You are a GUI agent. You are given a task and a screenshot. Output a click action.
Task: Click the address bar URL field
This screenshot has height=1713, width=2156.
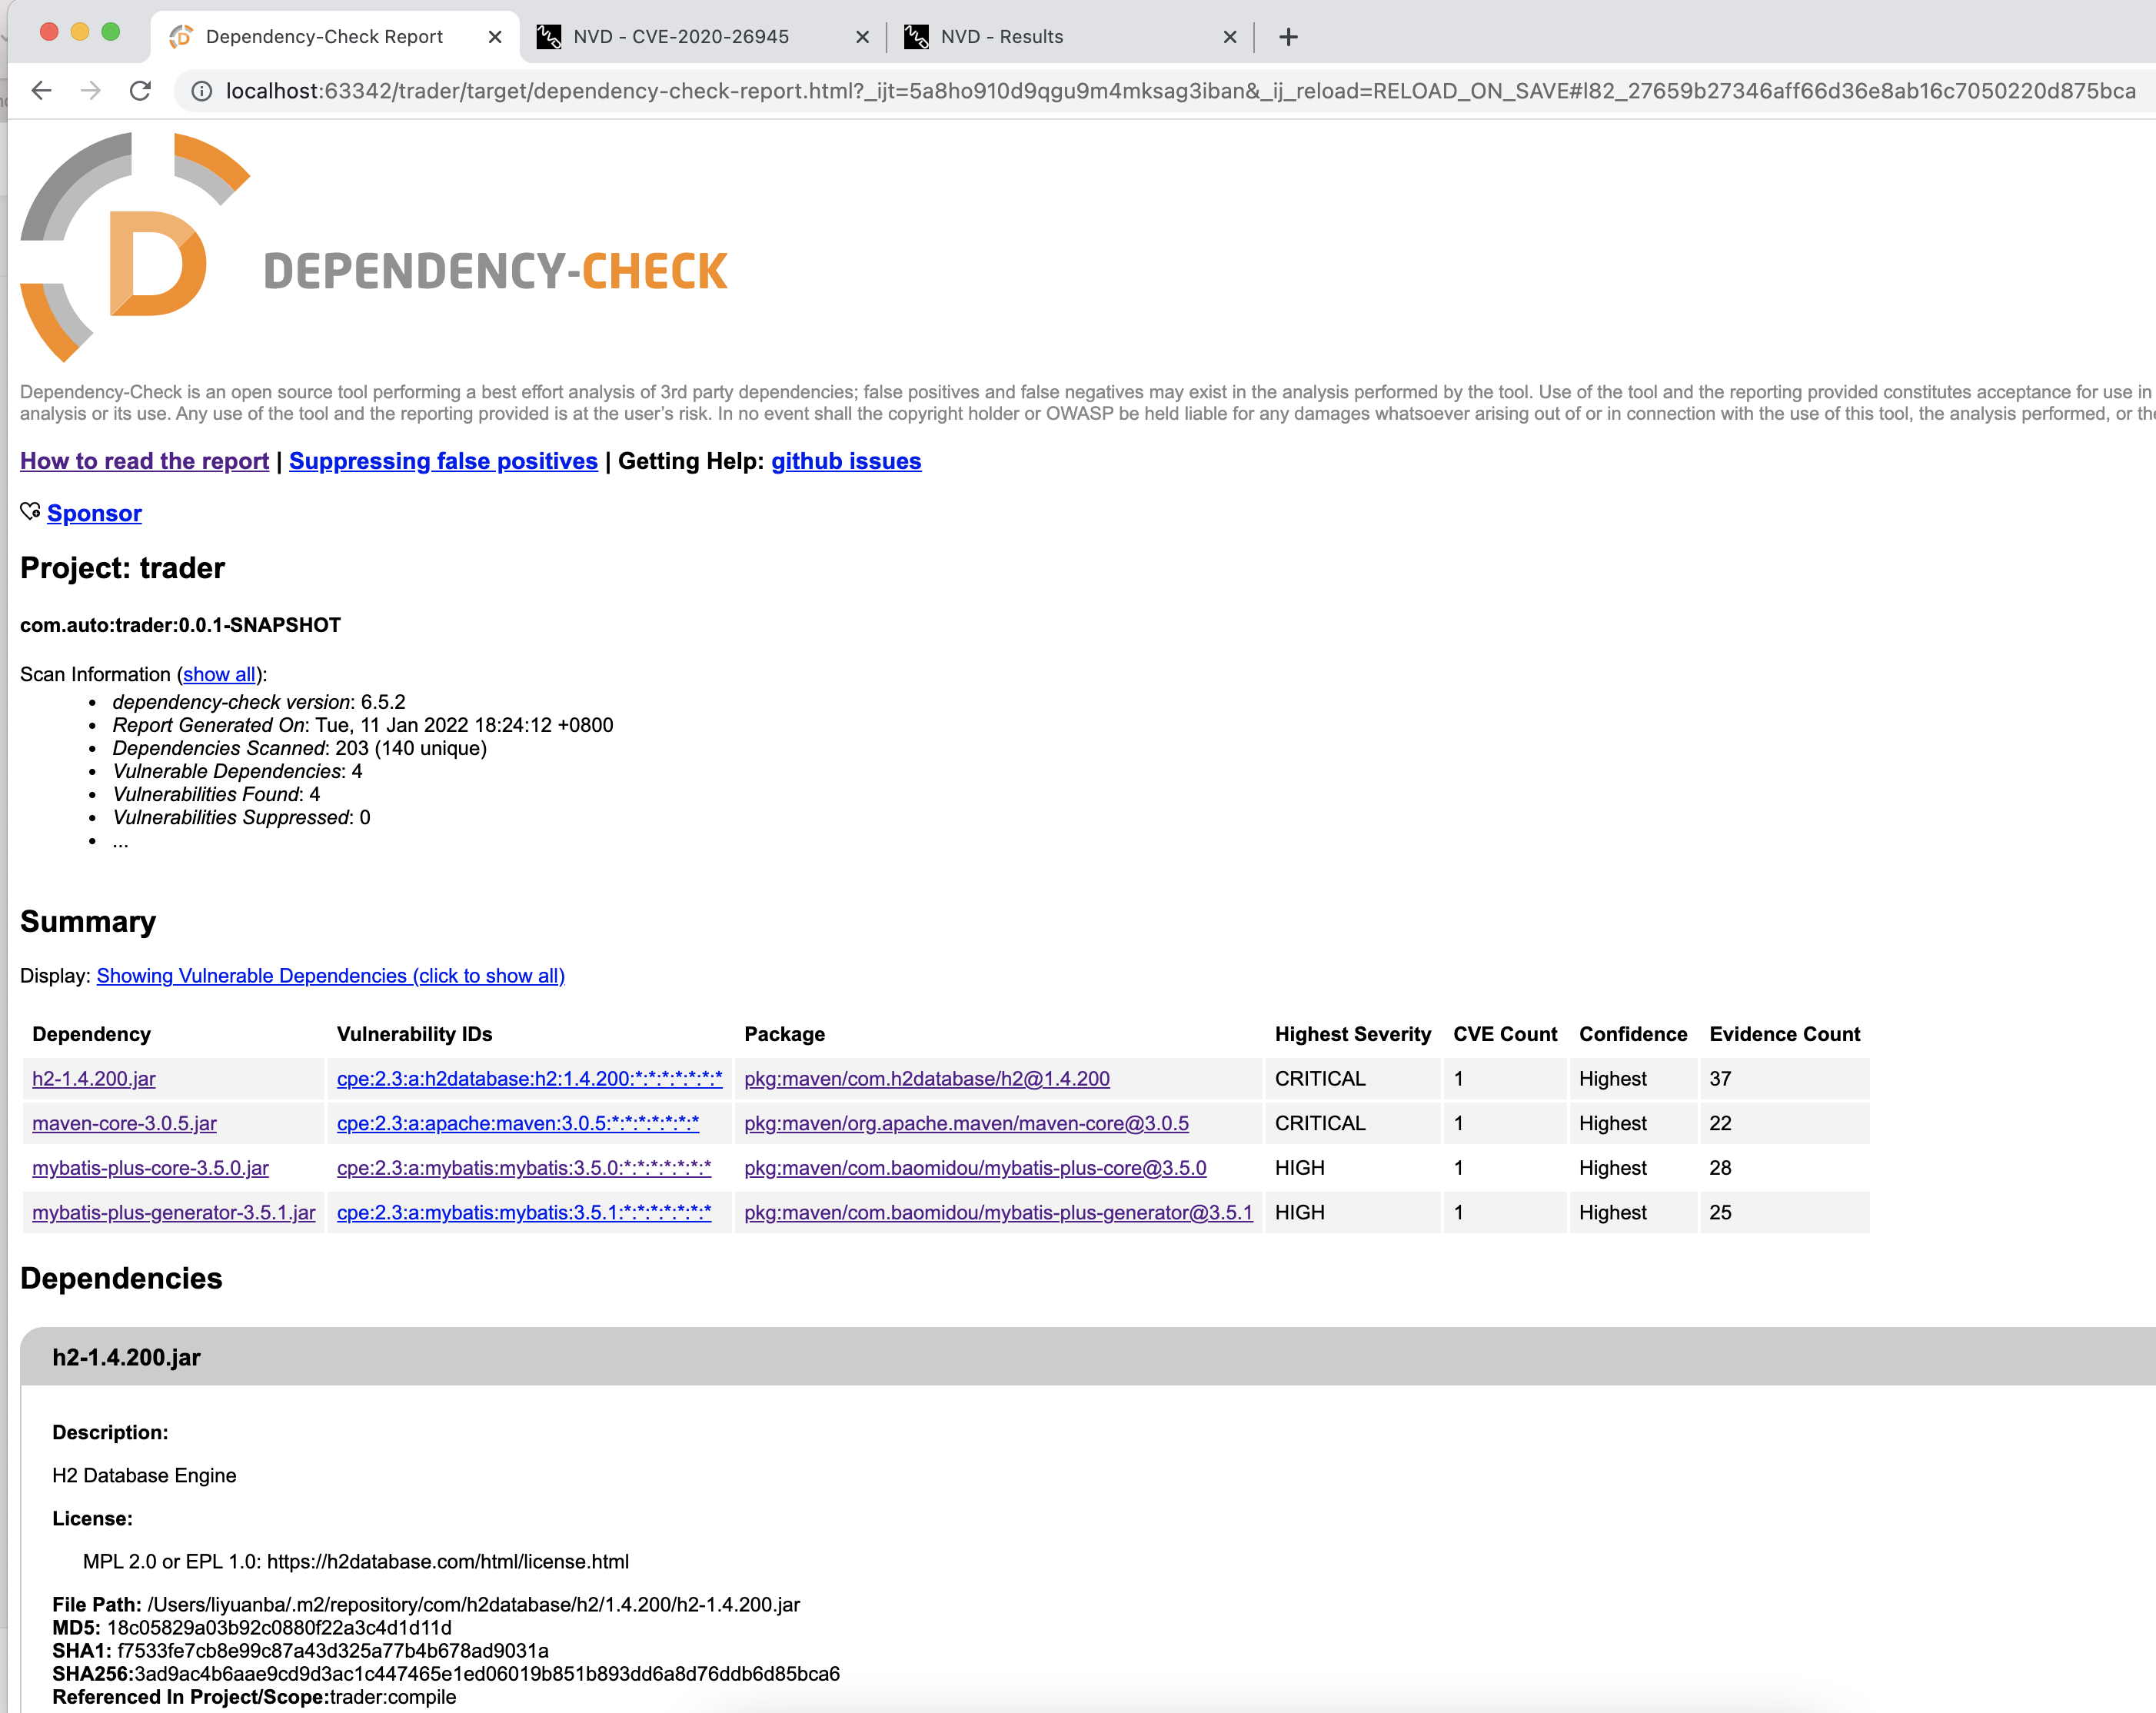(1180, 91)
